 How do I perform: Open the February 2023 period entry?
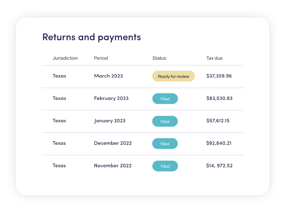click(x=111, y=98)
